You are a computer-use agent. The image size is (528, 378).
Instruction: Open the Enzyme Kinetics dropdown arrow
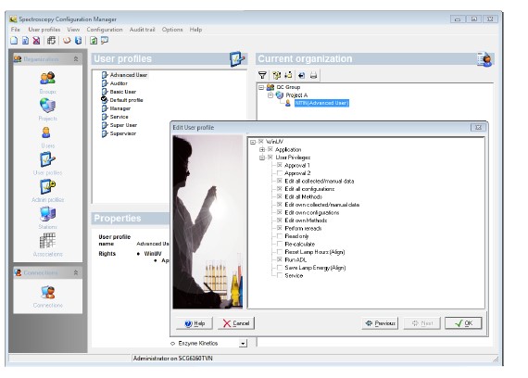[243, 344]
